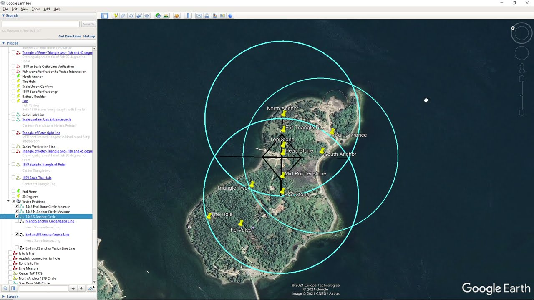Click the Places panel vertical scrollbar

pyautogui.click(x=95, y=165)
